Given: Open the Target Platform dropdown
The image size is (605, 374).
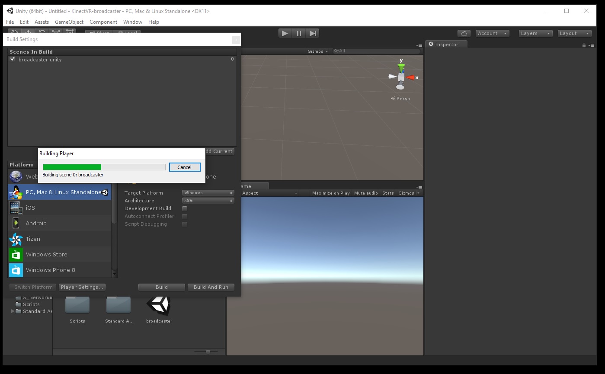Looking at the screenshot, I should (x=208, y=193).
